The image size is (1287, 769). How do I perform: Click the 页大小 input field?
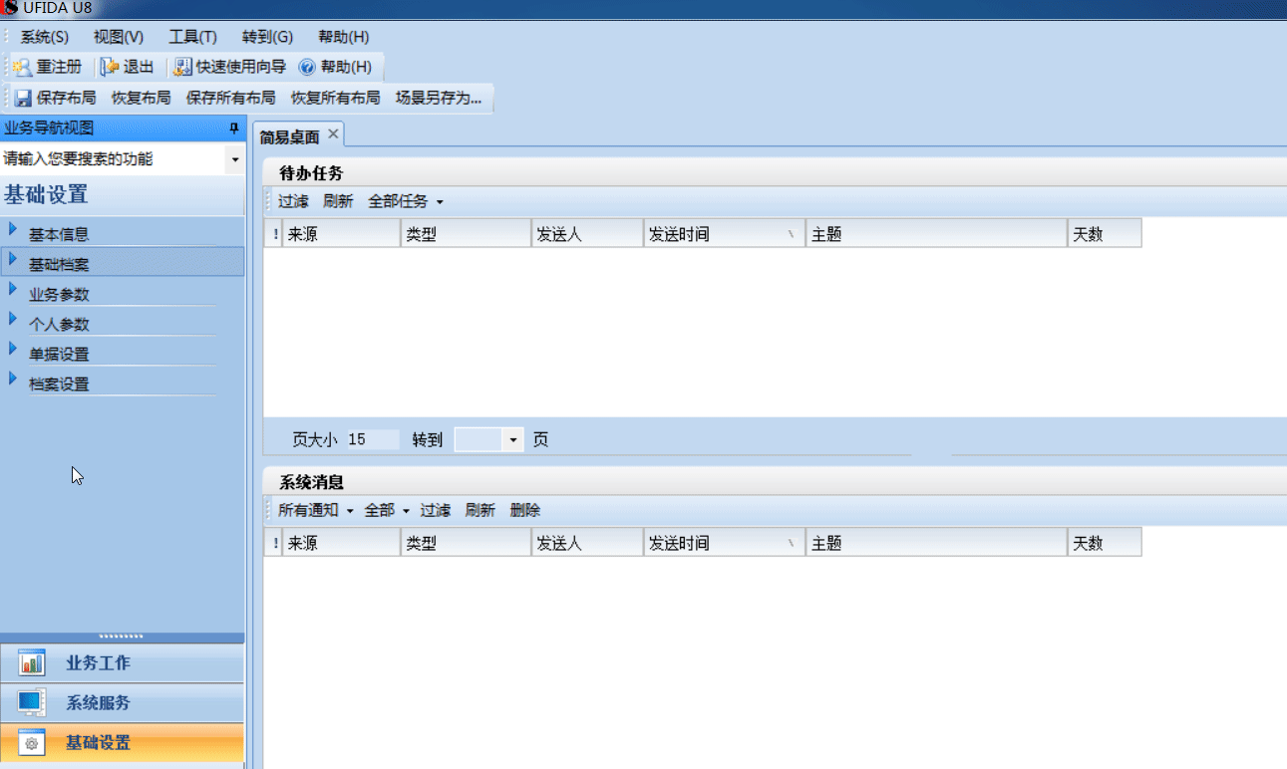tap(372, 439)
